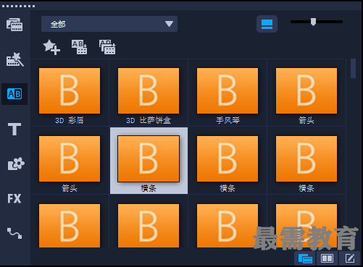Toggle thumbnail titles display button
Viewport: 363px width, 267px height.
point(267,24)
